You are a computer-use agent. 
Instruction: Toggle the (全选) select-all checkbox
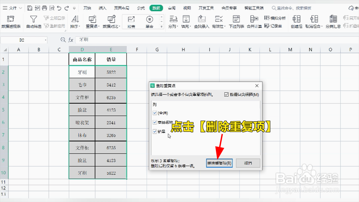pos(155,113)
